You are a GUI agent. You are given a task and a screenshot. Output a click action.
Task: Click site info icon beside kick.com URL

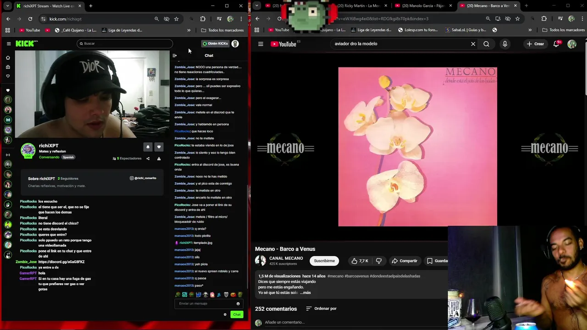(x=44, y=19)
